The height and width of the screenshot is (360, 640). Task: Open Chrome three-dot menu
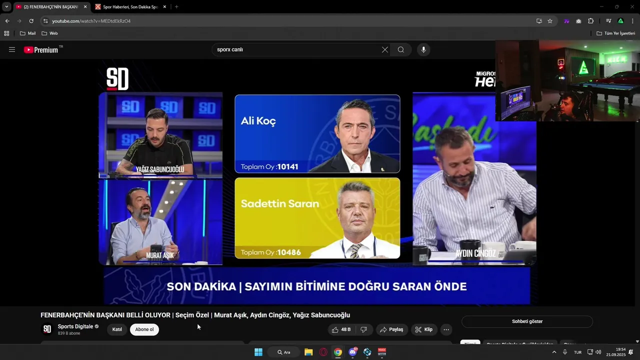[x=633, y=21]
